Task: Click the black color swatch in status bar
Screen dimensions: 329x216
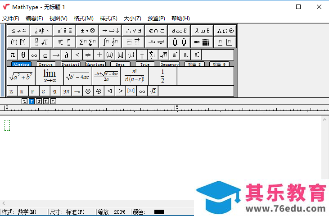Action: click(159, 212)
